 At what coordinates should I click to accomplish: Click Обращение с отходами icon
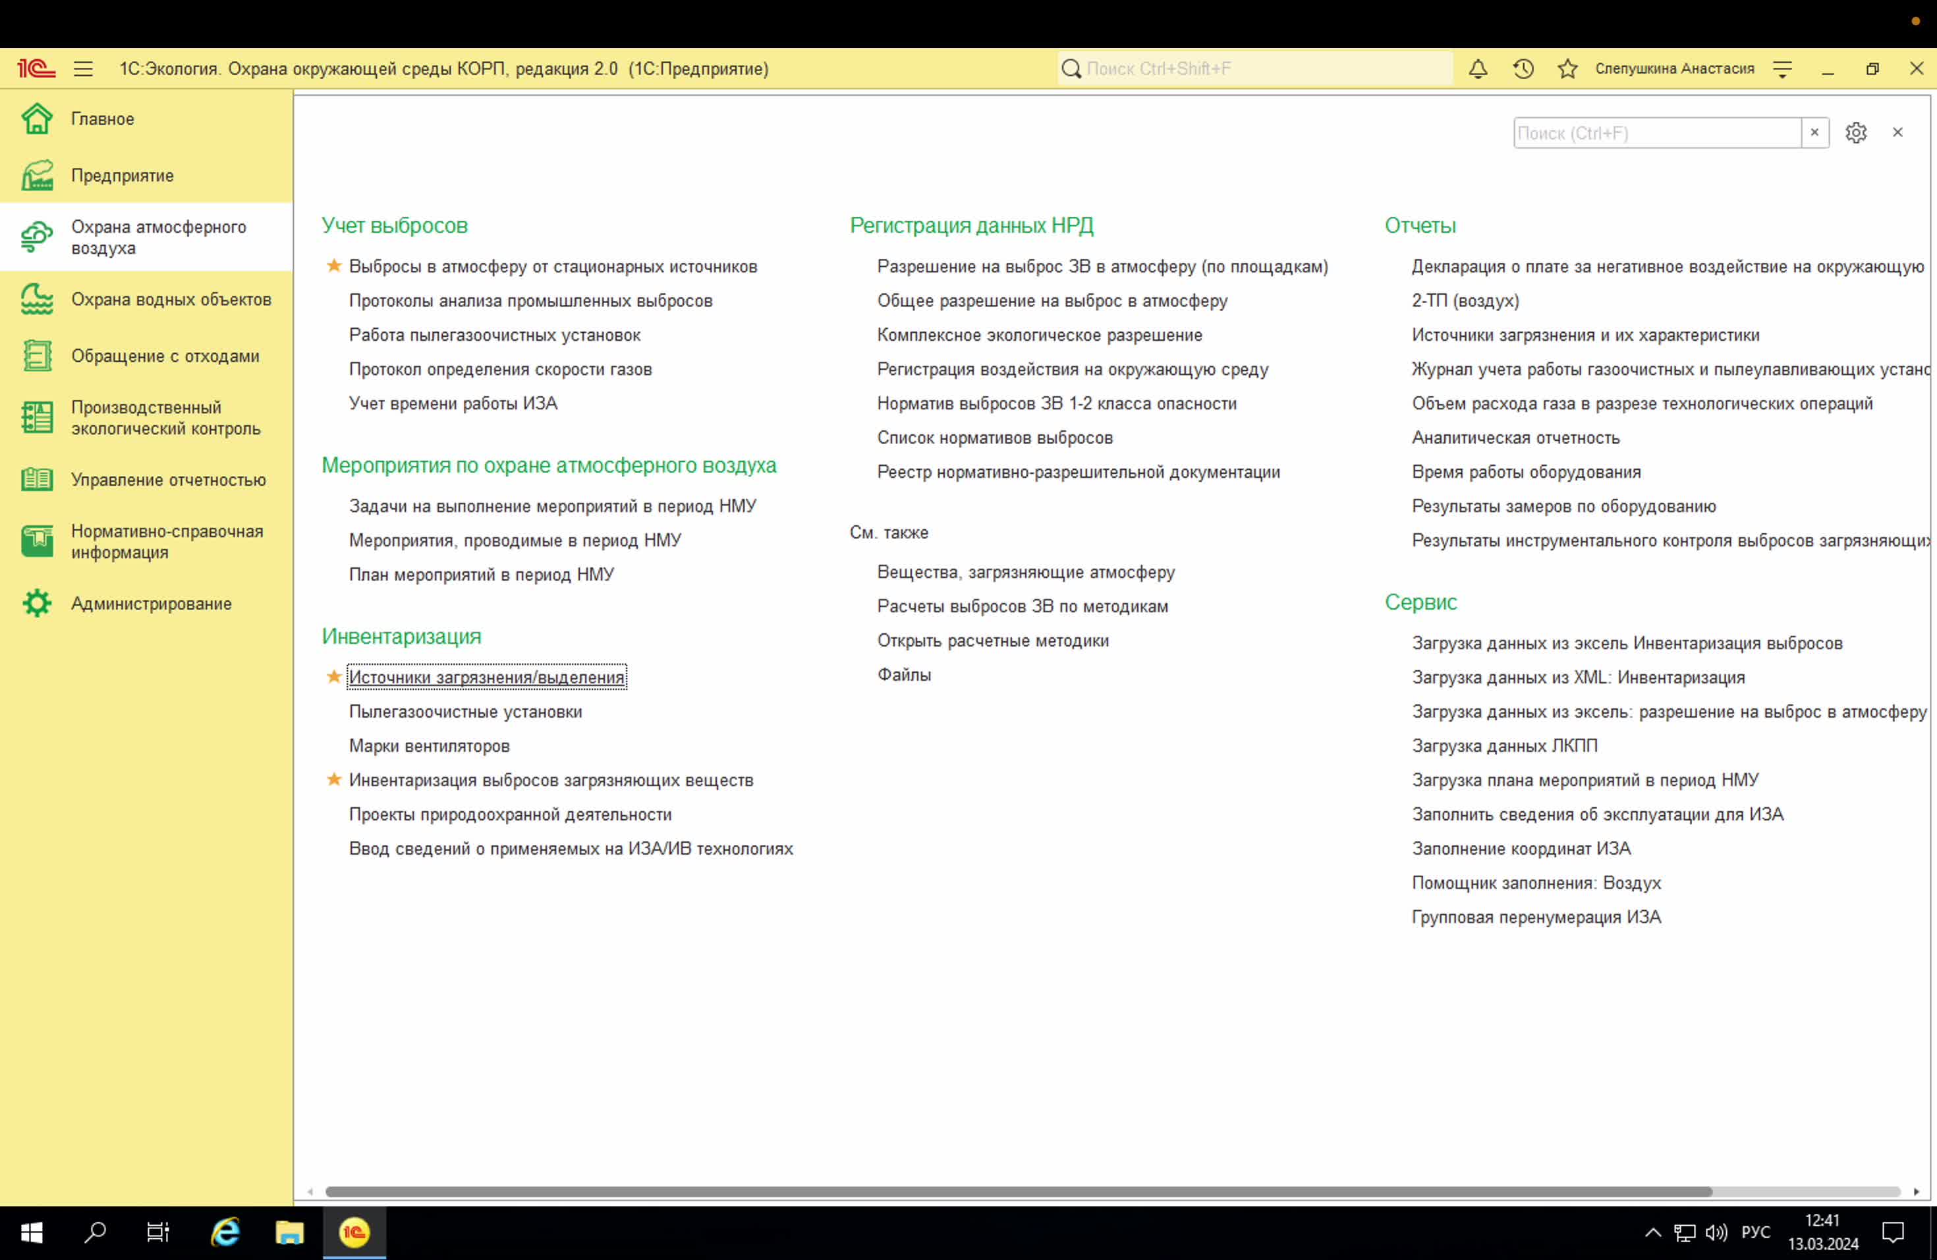[x=38, y=356]
